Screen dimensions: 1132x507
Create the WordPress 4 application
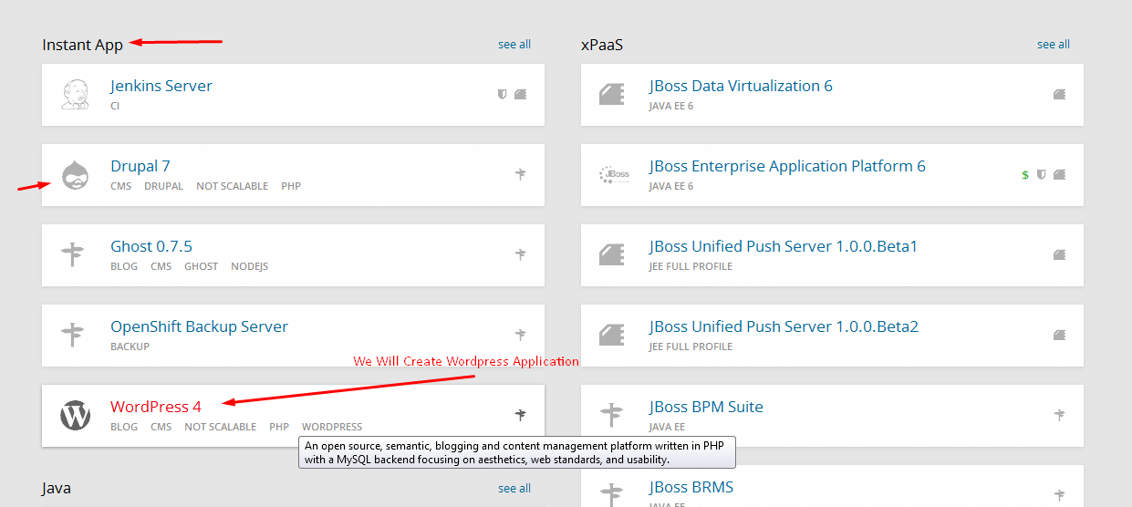pyautogui.click(x=156, y=407)
